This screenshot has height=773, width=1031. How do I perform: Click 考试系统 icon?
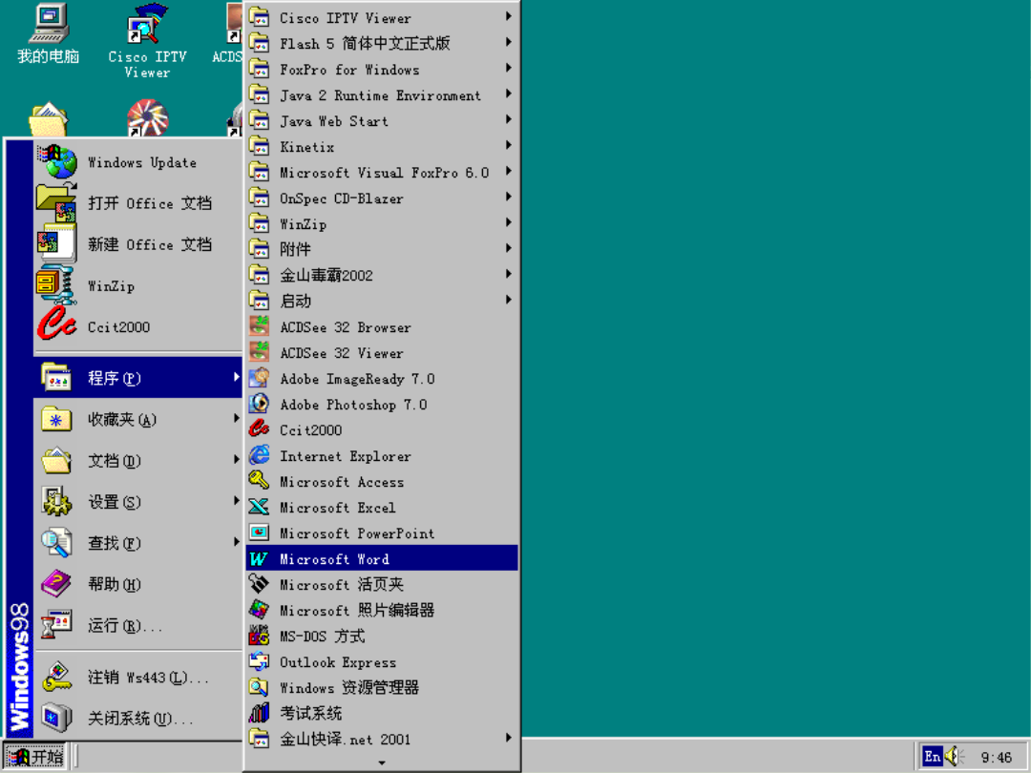tap(259, 713)
